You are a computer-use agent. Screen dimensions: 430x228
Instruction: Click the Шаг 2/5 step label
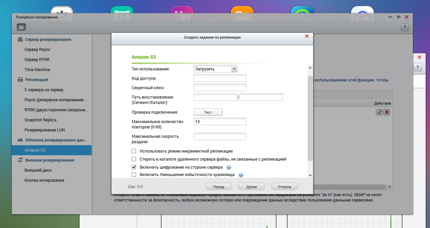coord(136,186)
